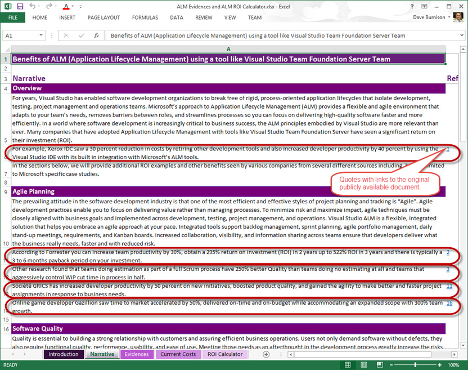This screenshot has height=370, width=468.
Task: Click the Enter checkmark formula bar icon
Action: point(81,35)
